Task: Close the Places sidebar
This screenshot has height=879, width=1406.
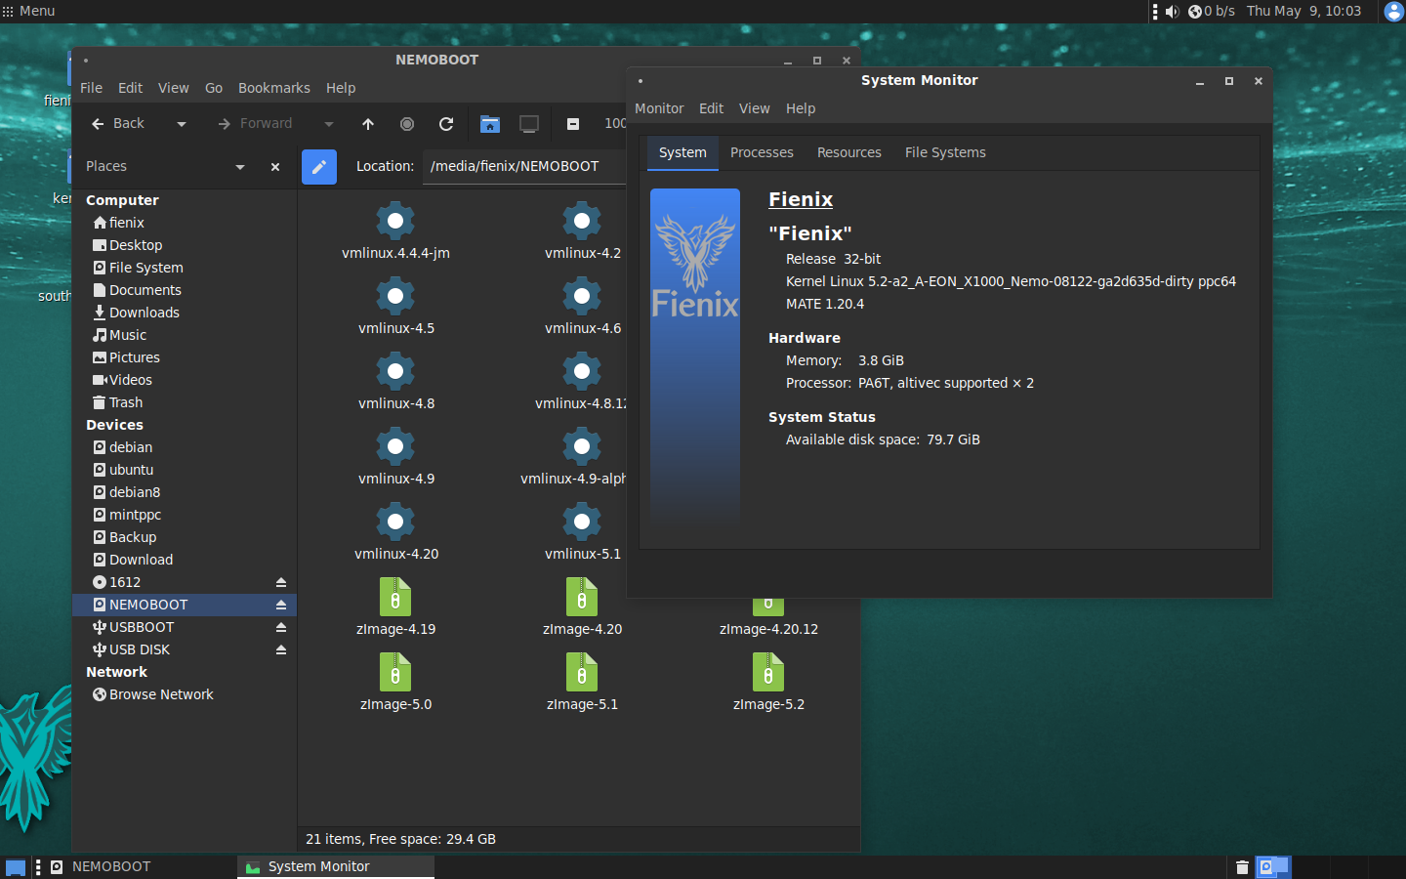Action: 275,167
